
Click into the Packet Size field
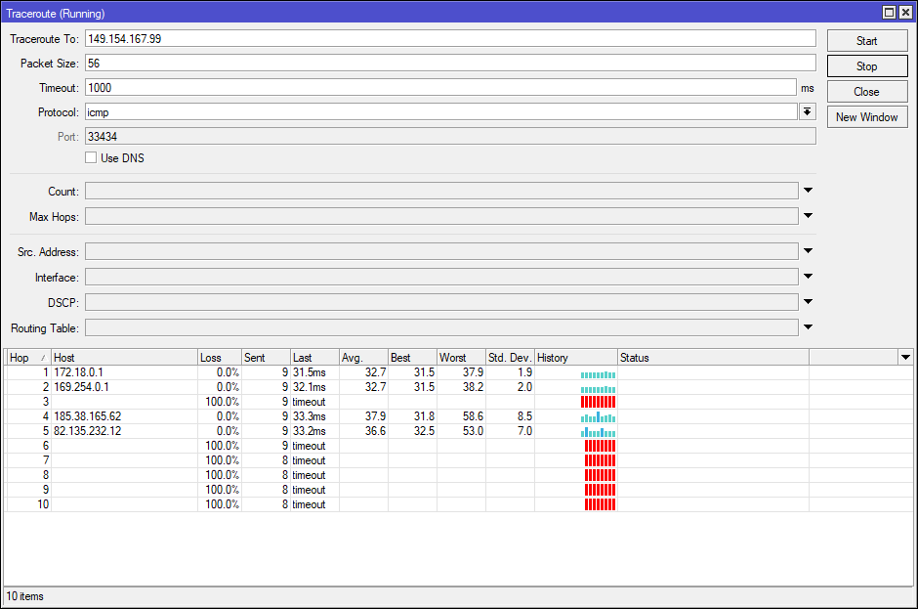coord(450,64)
